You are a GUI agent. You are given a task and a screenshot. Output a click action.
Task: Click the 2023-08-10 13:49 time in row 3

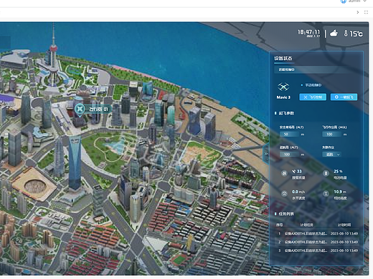[x=344, y=250]
